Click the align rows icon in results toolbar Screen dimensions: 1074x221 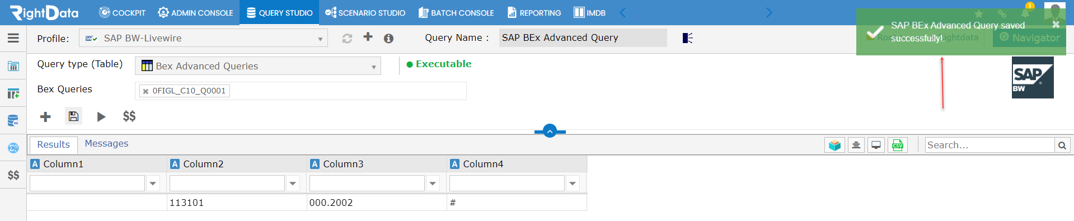point(856,145)
